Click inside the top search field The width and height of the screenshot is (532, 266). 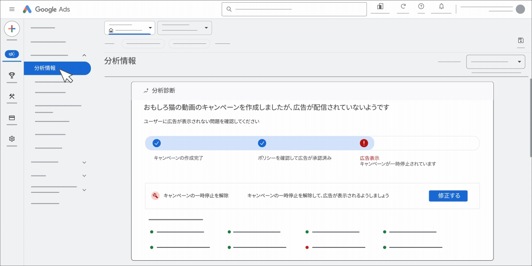tap(294, 9)
